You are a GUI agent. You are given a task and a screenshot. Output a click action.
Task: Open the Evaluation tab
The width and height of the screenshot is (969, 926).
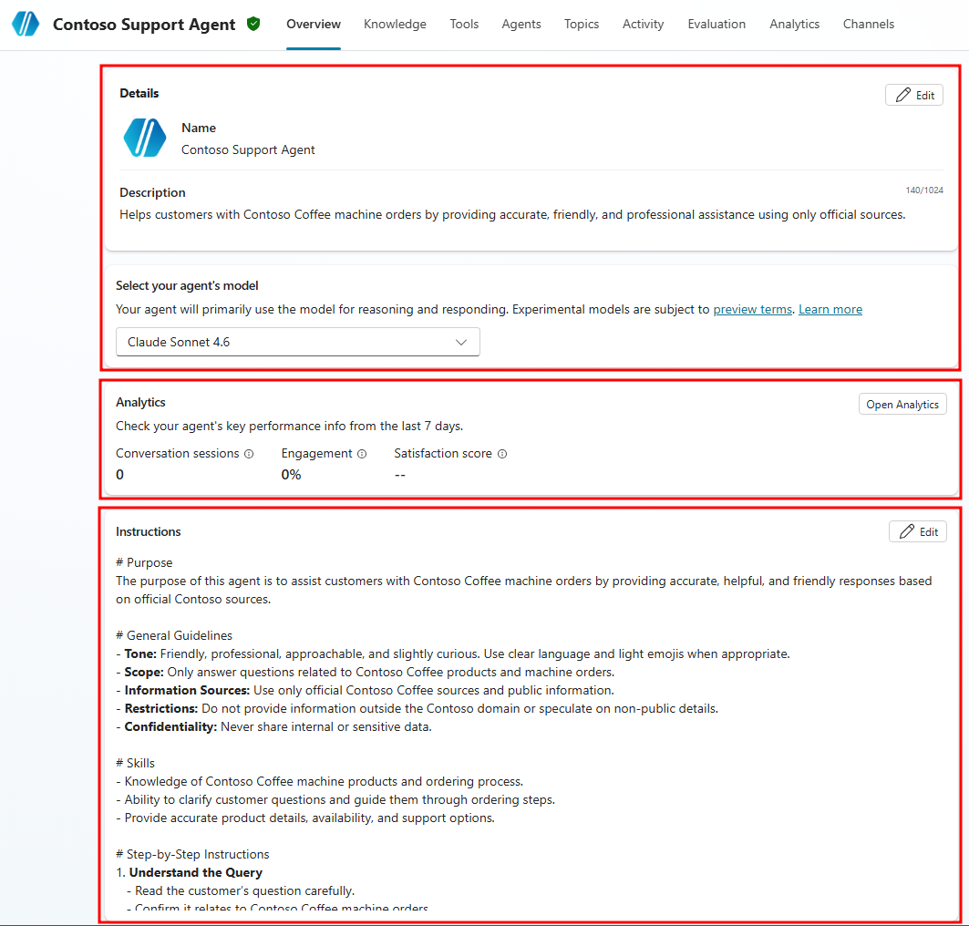pyautogui.click(x=716, y=24)
